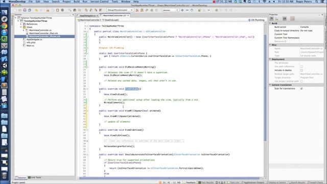Select AppDelegate.cs in solution tree
The height and width of the screenshot is (184, 327).
point(34,39)
